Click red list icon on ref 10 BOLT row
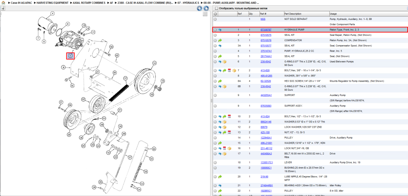Viewport: 408px width, 196px height. [229, 116]
